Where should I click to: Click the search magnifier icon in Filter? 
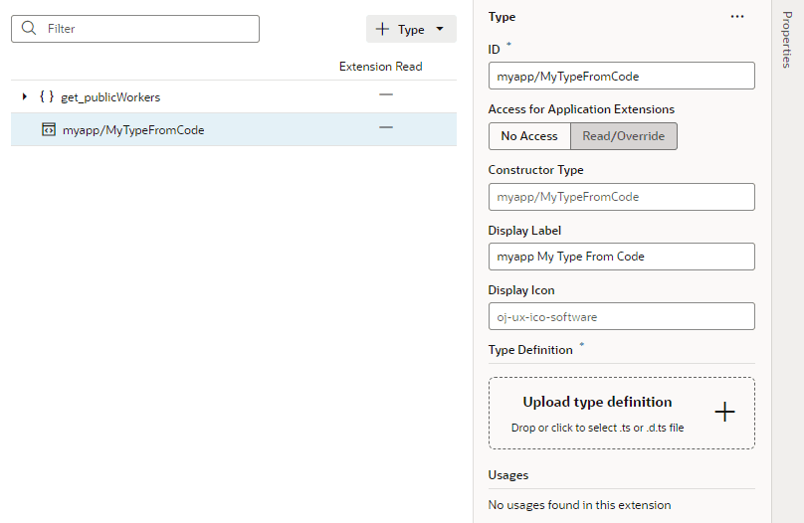(x=29, y=28)
